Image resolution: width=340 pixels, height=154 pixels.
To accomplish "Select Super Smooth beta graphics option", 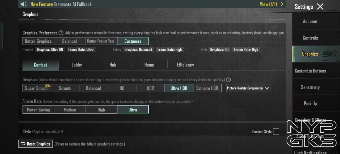I will point(37,88).
